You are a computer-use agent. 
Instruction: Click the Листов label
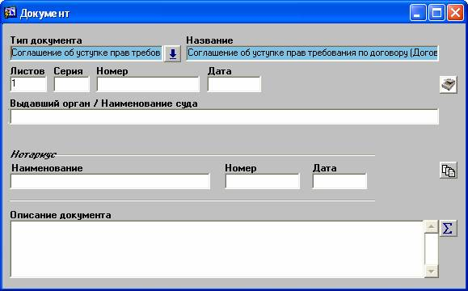(x=27, y=71)
